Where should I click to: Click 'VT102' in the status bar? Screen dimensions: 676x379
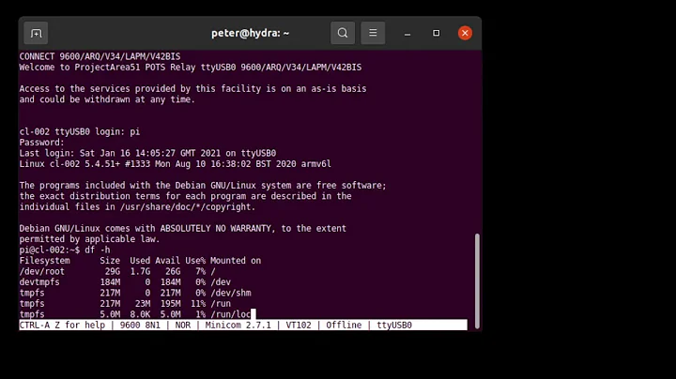tap(299, 326)
